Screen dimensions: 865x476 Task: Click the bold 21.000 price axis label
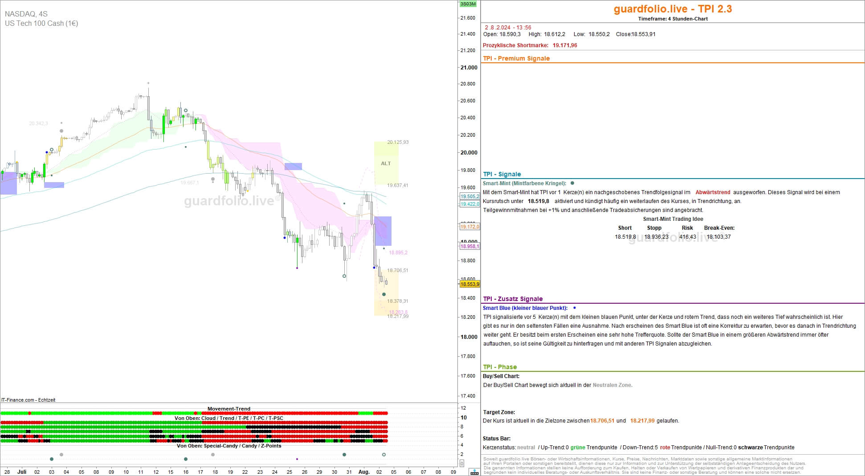[x=469, y=68]
